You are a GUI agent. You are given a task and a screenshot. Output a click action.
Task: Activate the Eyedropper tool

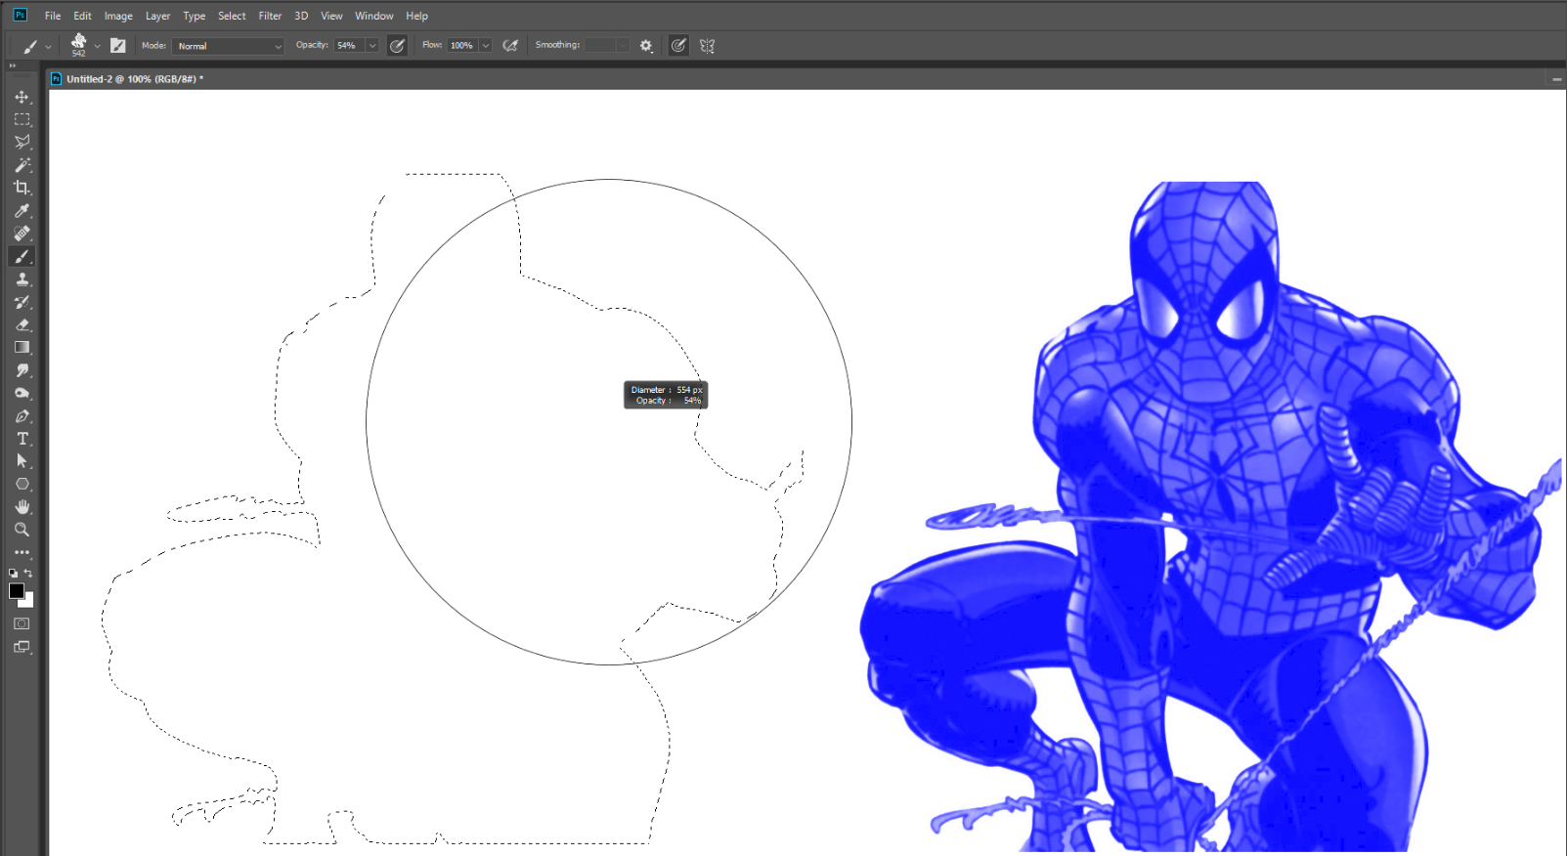pos(22,211)
